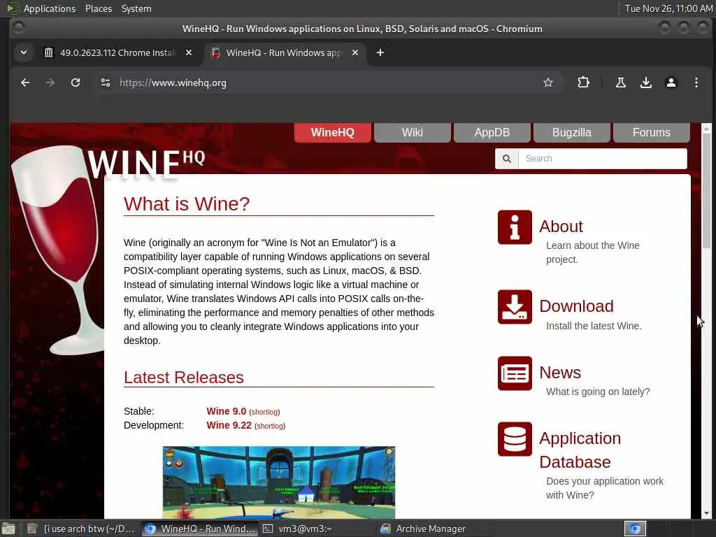Focus the WineHQ Search field
The height and width of the screenshot is (537, 716).
point(602,159)
